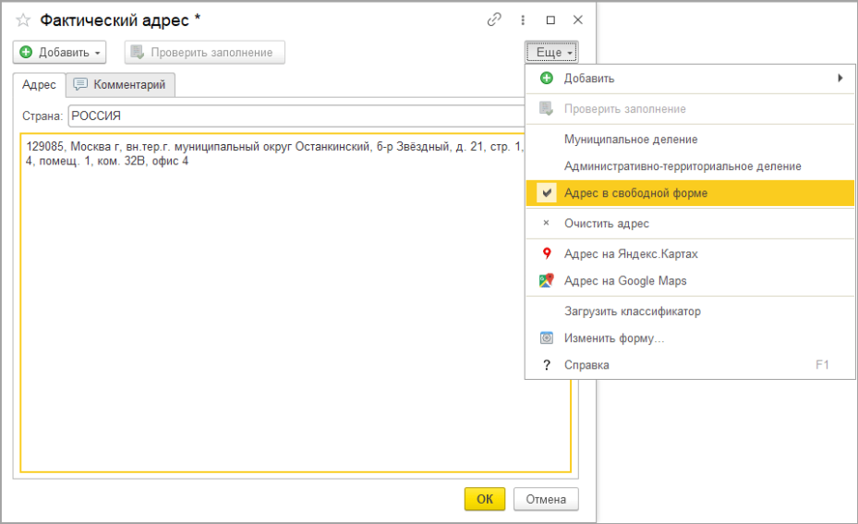Viewport: 858px width, 524px height.
Task: Close the Фактический адрес window
Action: 578,19
